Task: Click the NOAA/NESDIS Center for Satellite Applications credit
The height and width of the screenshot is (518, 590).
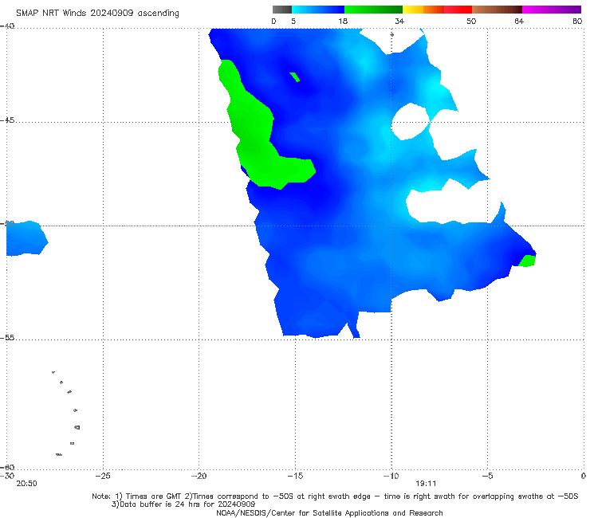Action: 329,513
